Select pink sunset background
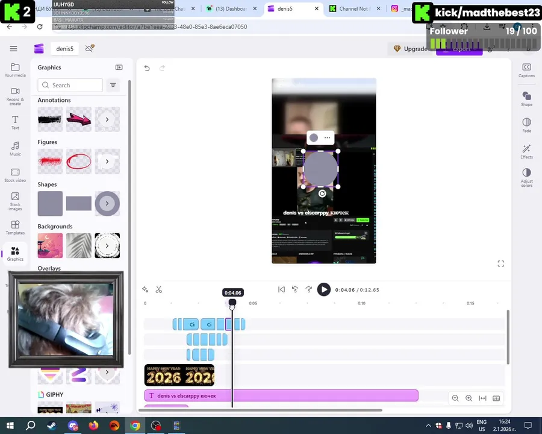The width and height of the screenshot is (542, 434). (50, 246)
